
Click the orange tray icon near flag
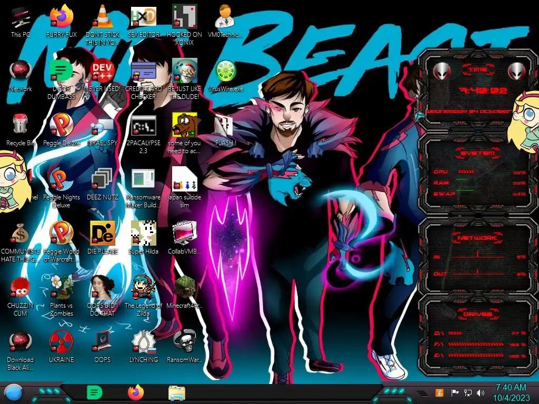point(439,392)
